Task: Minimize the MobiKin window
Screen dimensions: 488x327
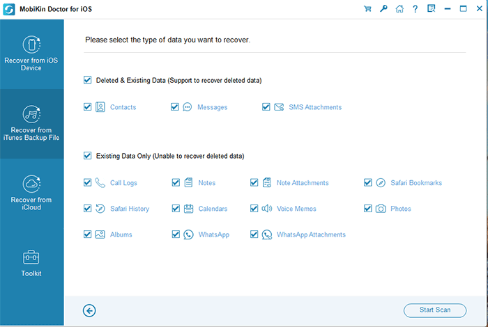Action: point(448,8)
